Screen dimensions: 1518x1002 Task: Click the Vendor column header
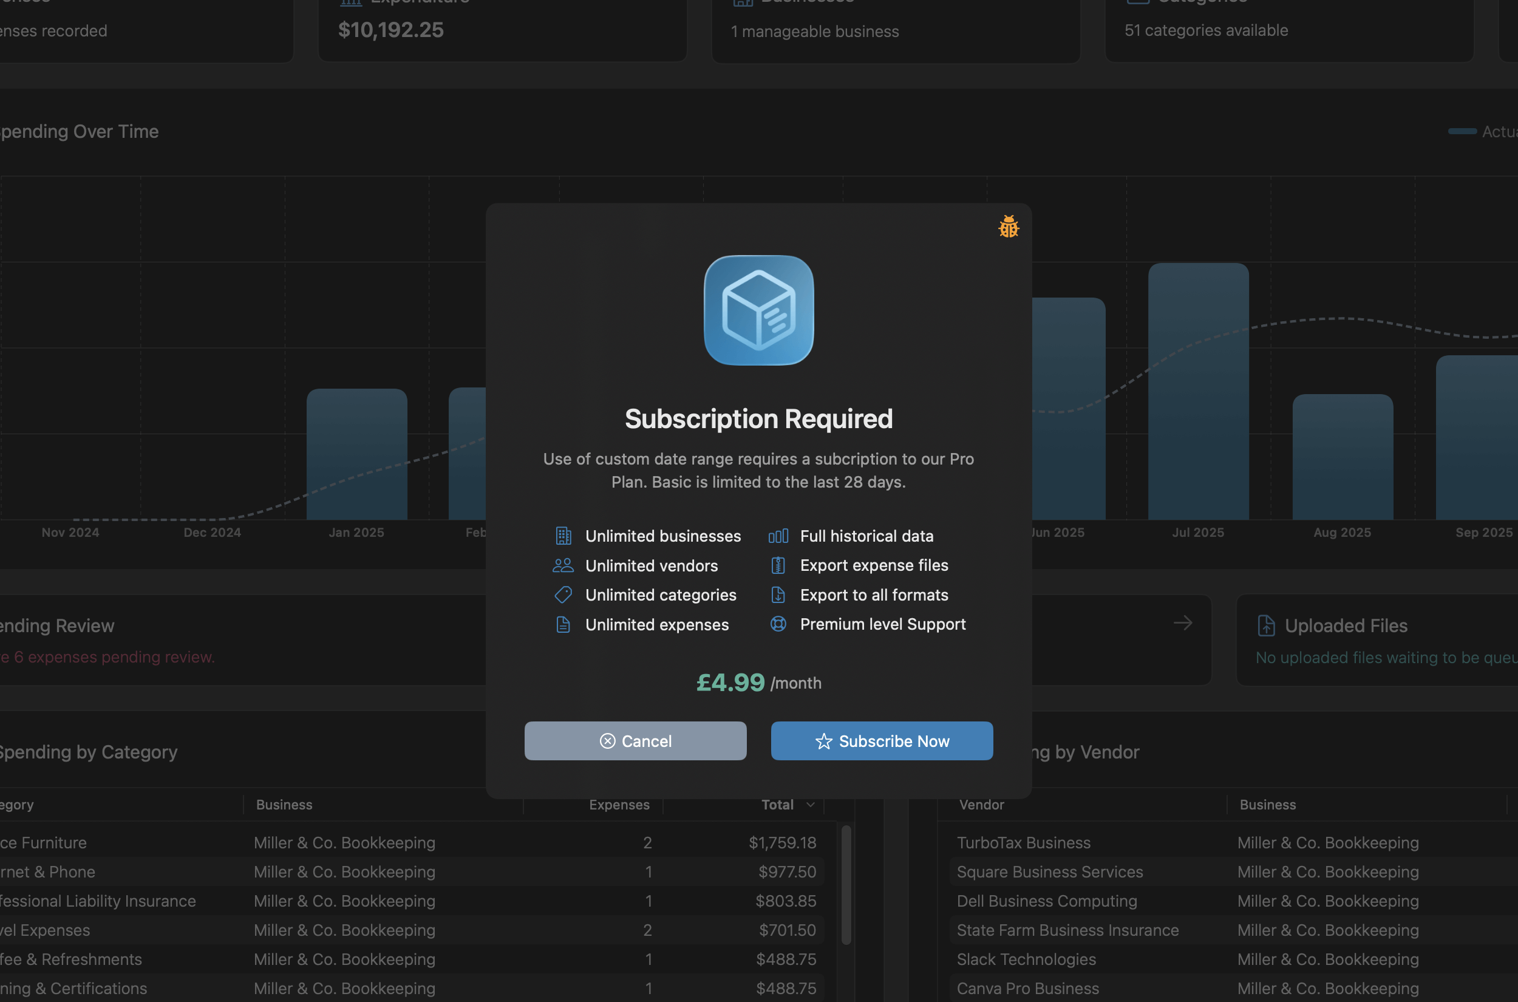981,805
